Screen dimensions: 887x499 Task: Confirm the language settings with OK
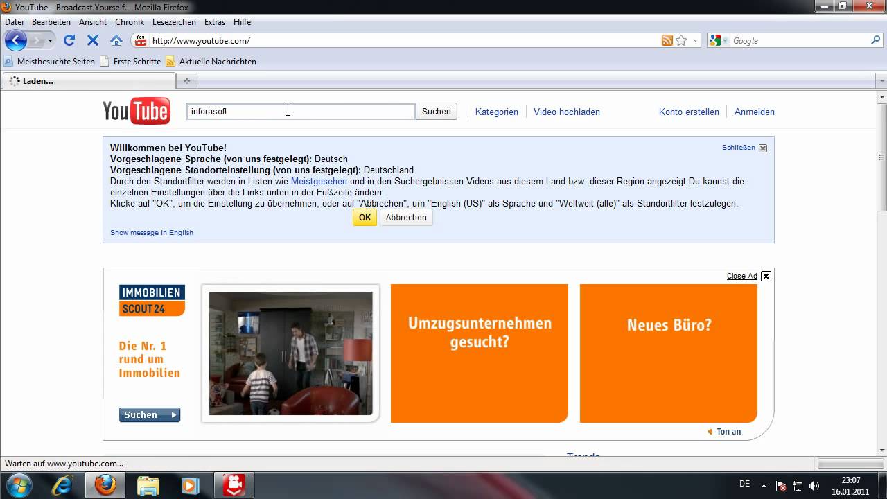pos(365,217)
